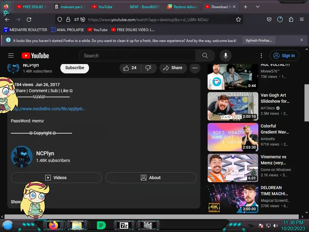Viewport: 309px width, 232px height.
Task: Open the mediafire.com download link
Action: pyautogui.click(x=49, y=109)
